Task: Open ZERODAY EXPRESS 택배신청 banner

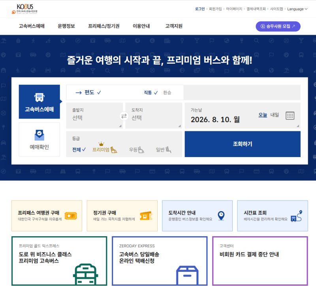Action: (160, 261)
